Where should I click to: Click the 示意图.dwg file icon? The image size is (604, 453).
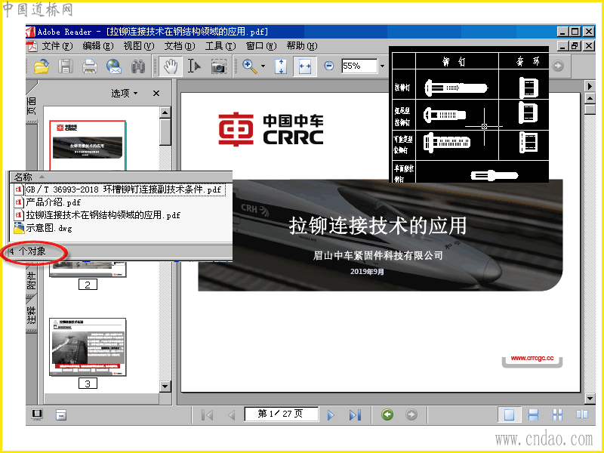19,228
